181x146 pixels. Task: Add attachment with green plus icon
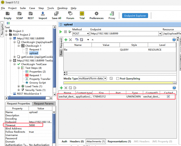(x=61, y=88)
